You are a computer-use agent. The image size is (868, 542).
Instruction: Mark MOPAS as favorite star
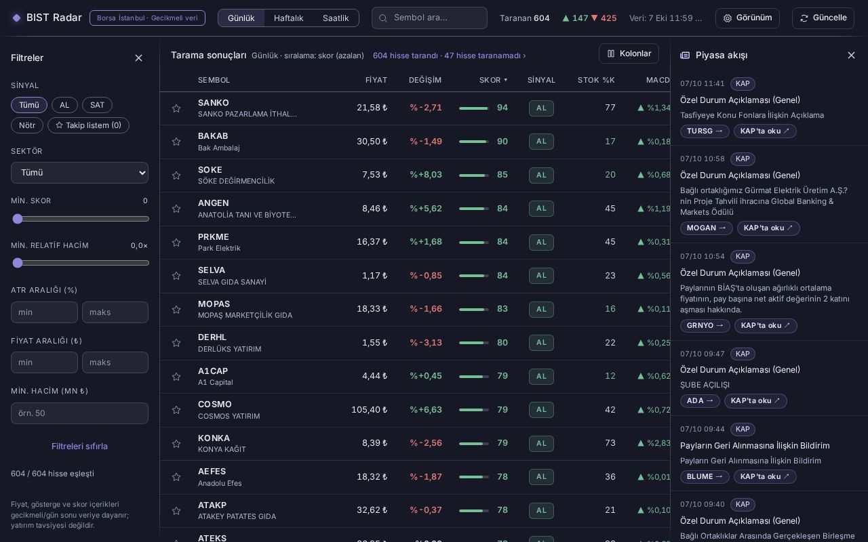coord(176,310)
